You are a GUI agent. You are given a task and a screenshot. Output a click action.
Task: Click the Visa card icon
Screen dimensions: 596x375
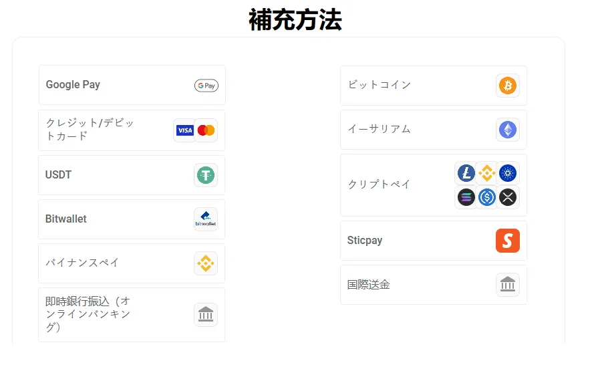click(x=185, y=130)
